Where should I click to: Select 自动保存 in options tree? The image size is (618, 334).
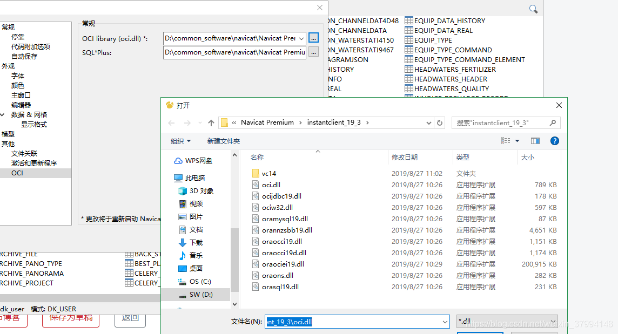click(24, 56)
